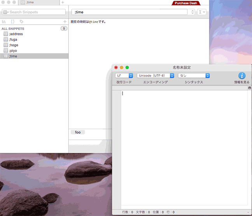Click the abbreviation field stepper arrows
This screenshot has height=216, width=252.
[192, 12]
